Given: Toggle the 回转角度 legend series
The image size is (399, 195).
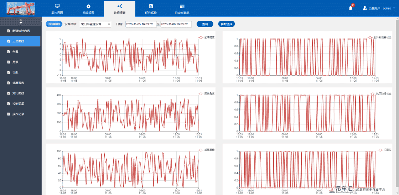Looking at the screenshot, I should [x=206, y=94].
